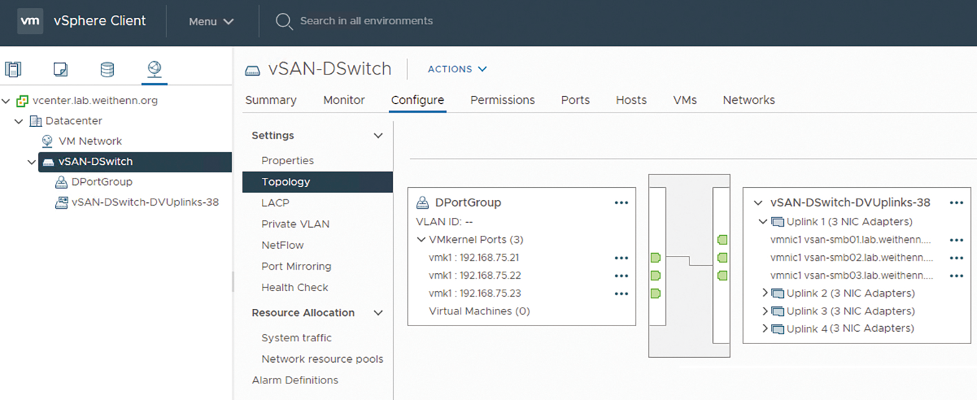
Task: Click the search magnifier icon
Action: (284, 21)
